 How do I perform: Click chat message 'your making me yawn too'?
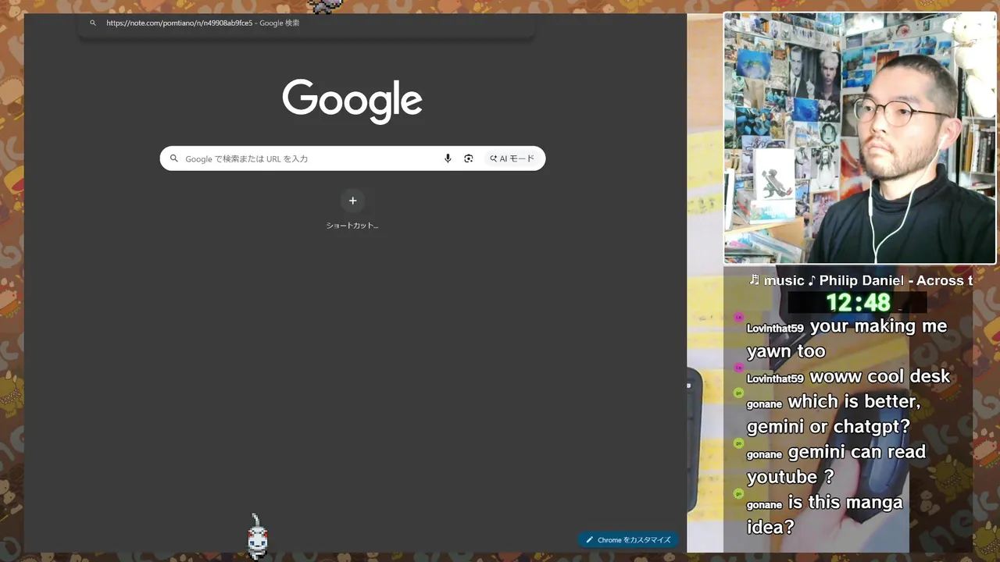(847, 338)
